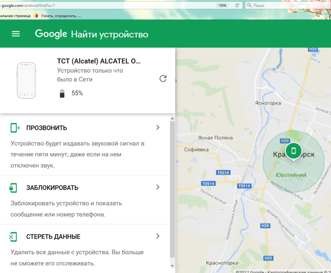Image resolution: width=331 pixels, height=273 pixels.
Task: Click the browser address bar URL
Action: (x=27, y=6)
